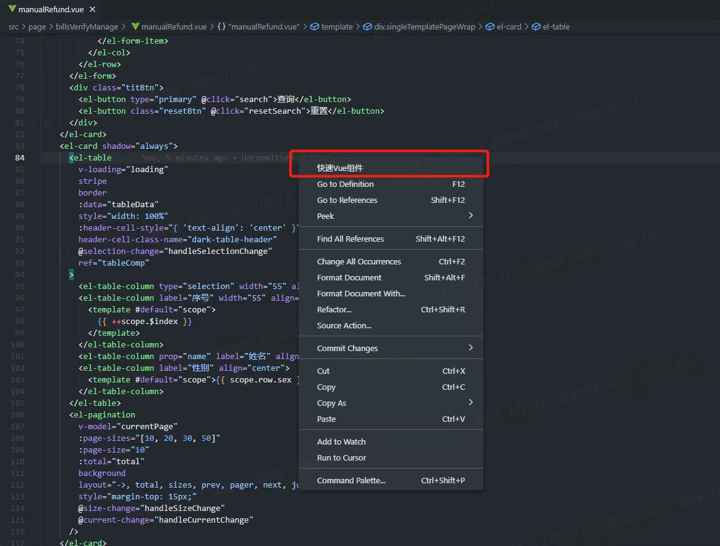Screen dimensions: 720x546
Task: Click @current-change="handleCurrentChange" text
Action: coord(166,520)
